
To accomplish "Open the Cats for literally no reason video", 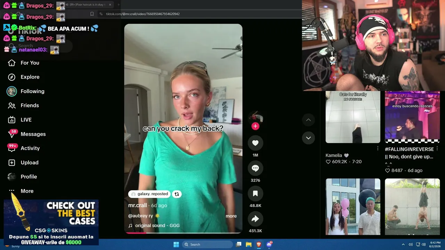I will 353,117.
